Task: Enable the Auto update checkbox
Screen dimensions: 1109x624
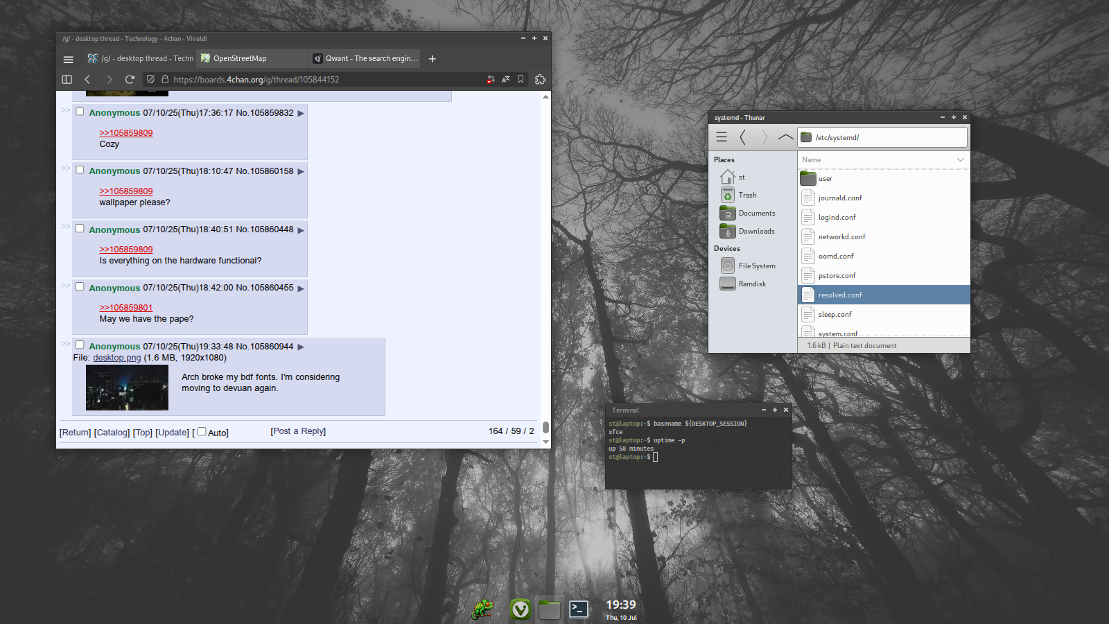Action: click(202, 431)
